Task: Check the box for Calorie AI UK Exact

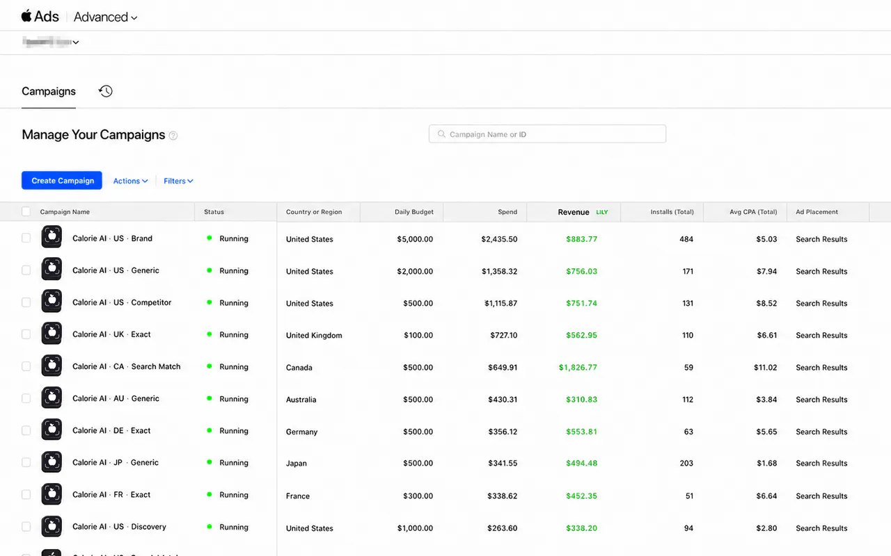Action: (26, 334)
